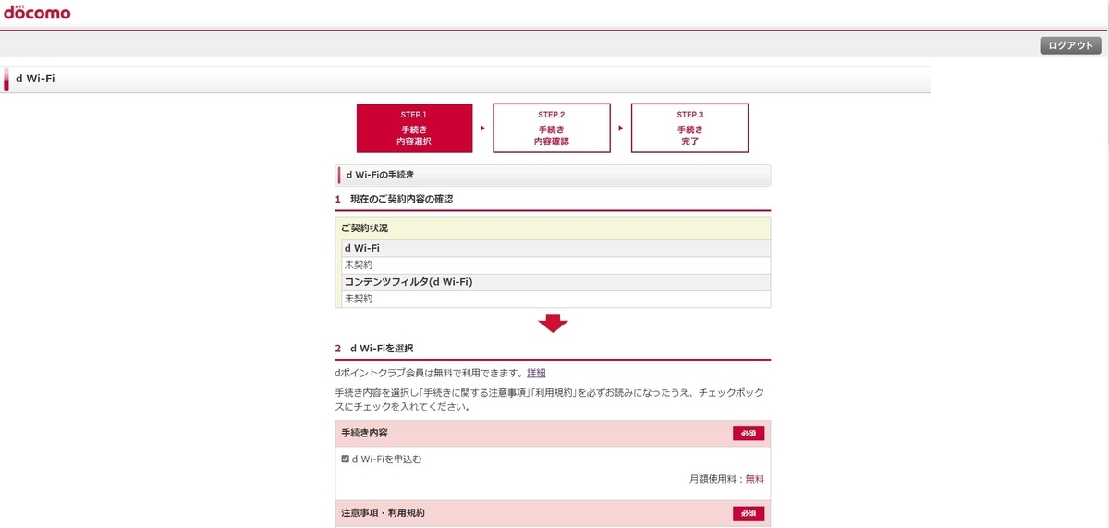Image resolution: width=1109 pixels, height=528 pixels.
Task: Click 月額使用料:無料 text
Action: (x=726, y=479)
